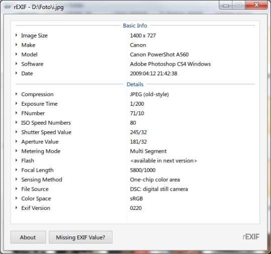The image size is (271, 254).
Task: Expand the Image Size row arrow
Action: (16, 35)
